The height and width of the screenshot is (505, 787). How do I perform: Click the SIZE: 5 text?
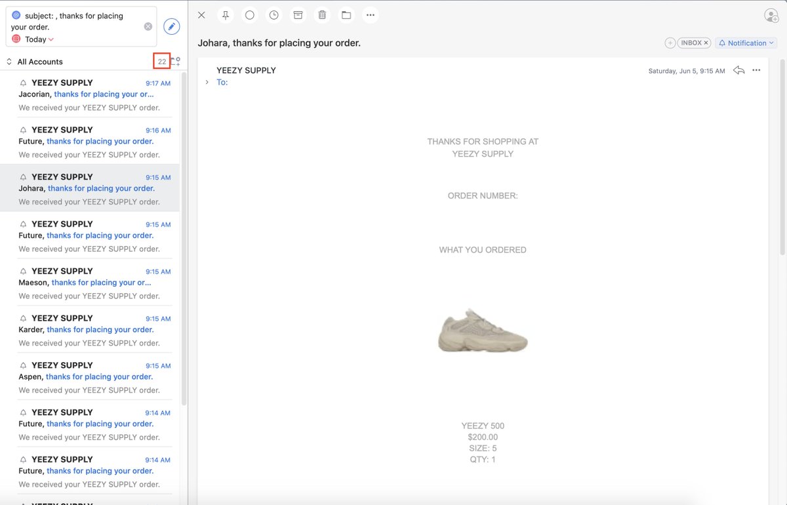click(483, 448)
